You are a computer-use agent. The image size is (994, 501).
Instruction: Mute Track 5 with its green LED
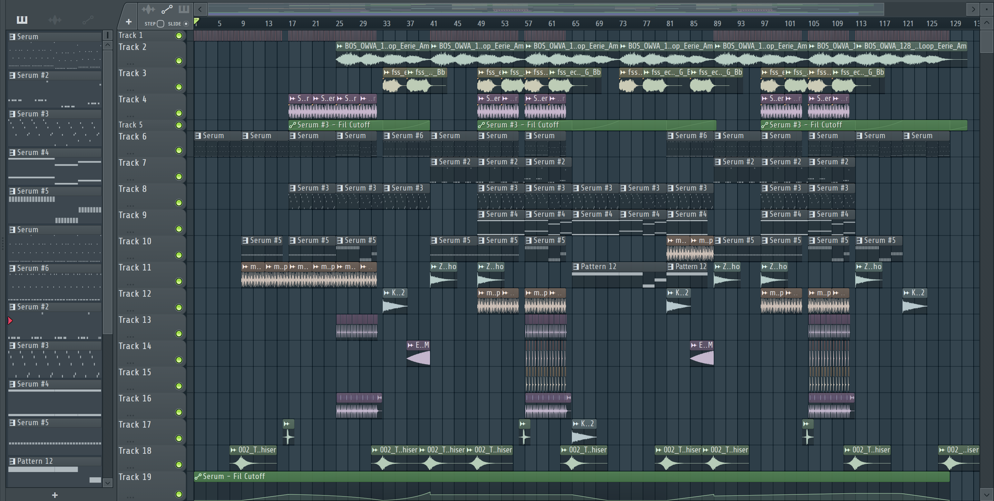tap(179, 125)
